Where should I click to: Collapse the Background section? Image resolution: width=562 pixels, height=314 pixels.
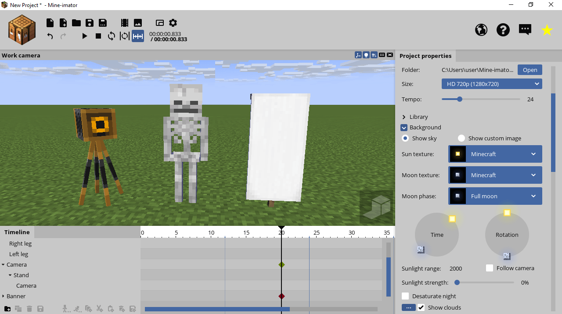[404, 128]
